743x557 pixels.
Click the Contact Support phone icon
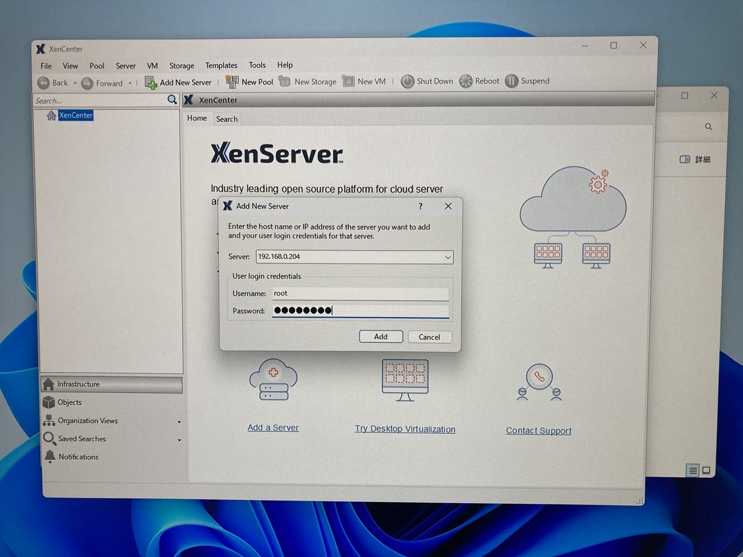[539, 383]
